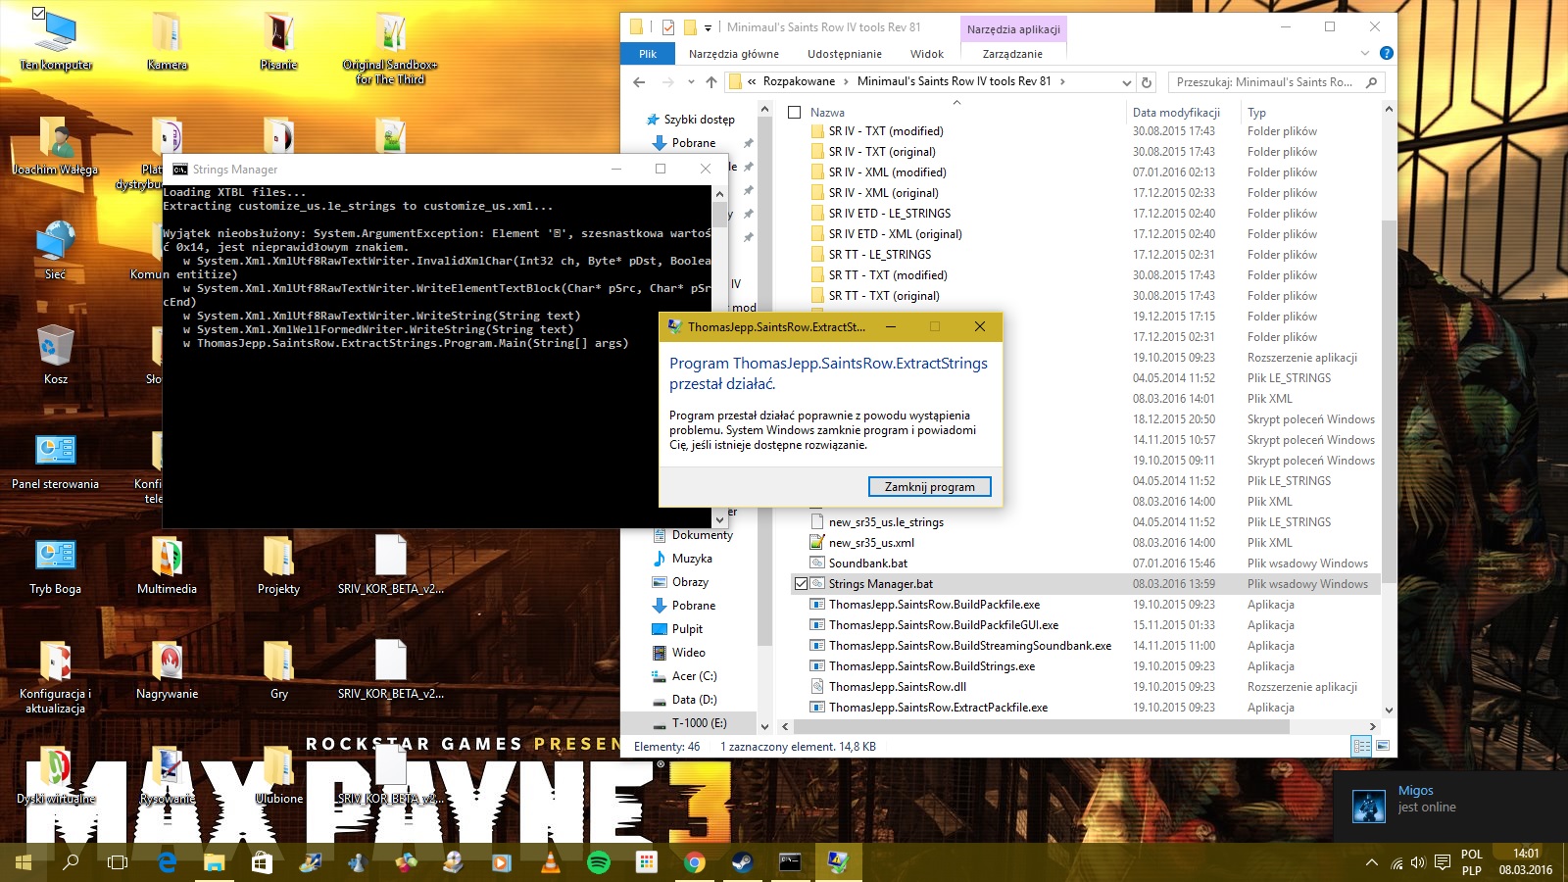The height and width of the screenshot is (882, 1568).
Task: Switch Explorer to large icons view
Action: (1383, 746)
